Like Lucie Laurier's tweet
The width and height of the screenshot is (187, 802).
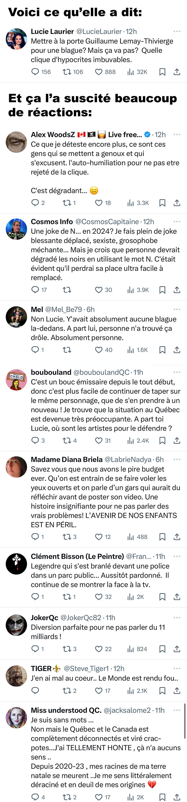click(99, 72)
